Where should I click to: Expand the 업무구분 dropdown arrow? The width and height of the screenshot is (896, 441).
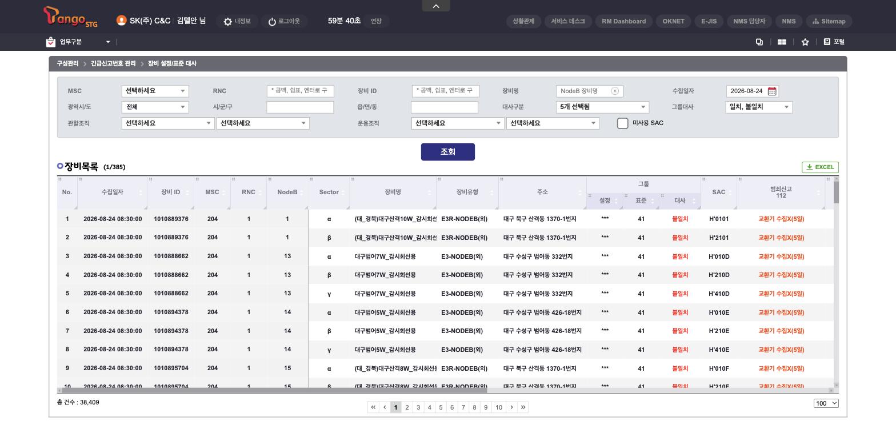[x=108, y=42]
